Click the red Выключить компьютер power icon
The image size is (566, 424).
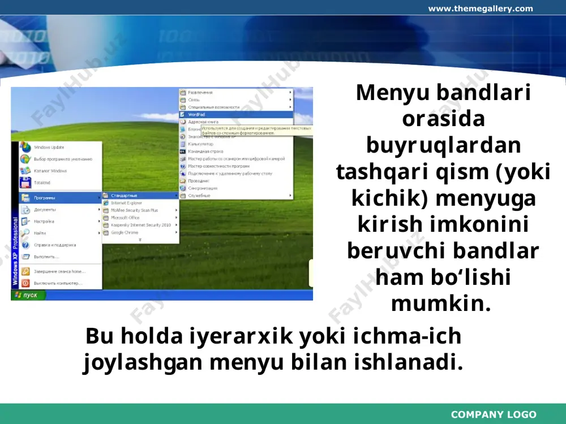tap(25, 283)
